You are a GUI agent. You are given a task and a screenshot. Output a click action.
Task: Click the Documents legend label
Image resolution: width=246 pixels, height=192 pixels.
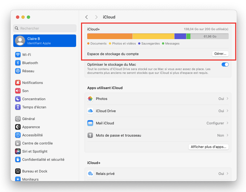[x=98, y=43]
